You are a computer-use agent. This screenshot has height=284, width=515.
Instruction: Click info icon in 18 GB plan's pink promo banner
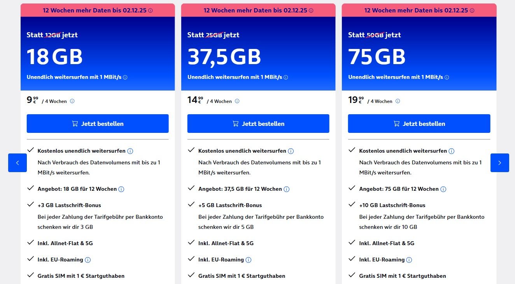(151, 10)
